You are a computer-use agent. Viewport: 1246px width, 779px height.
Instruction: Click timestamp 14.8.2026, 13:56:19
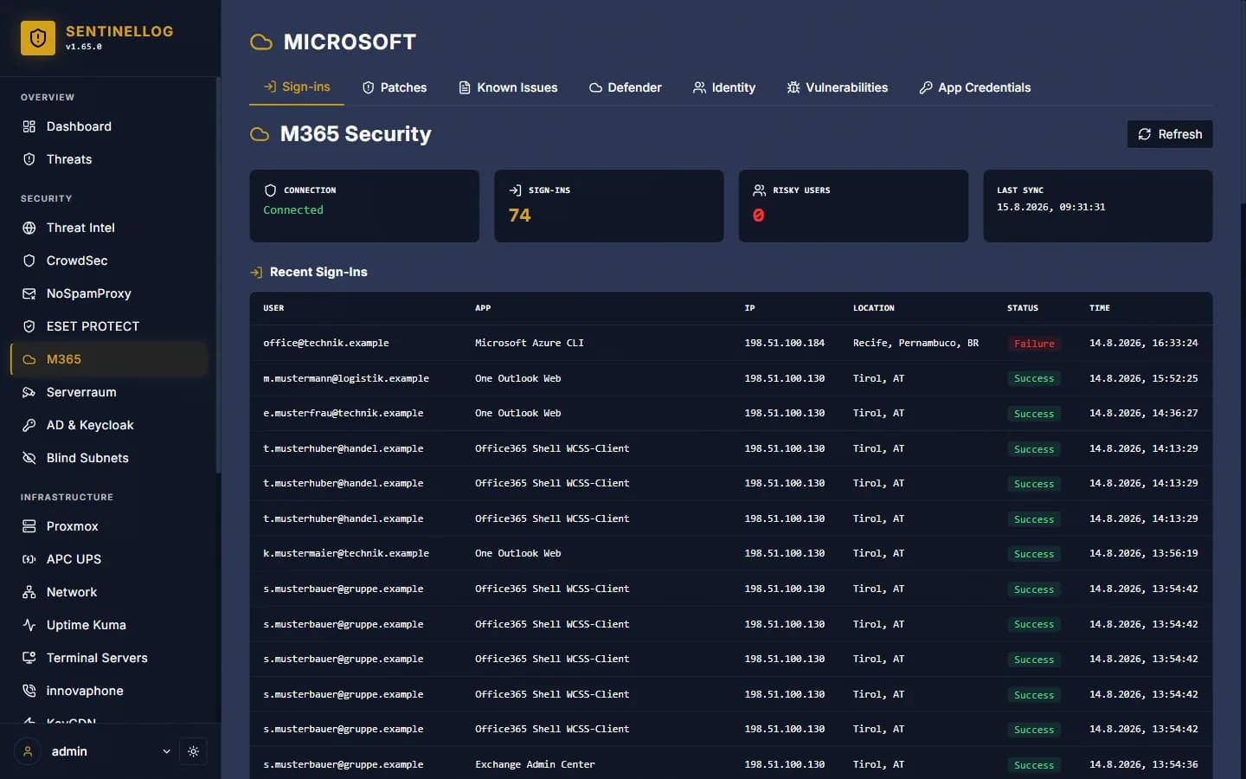(x=1144, y=554)
